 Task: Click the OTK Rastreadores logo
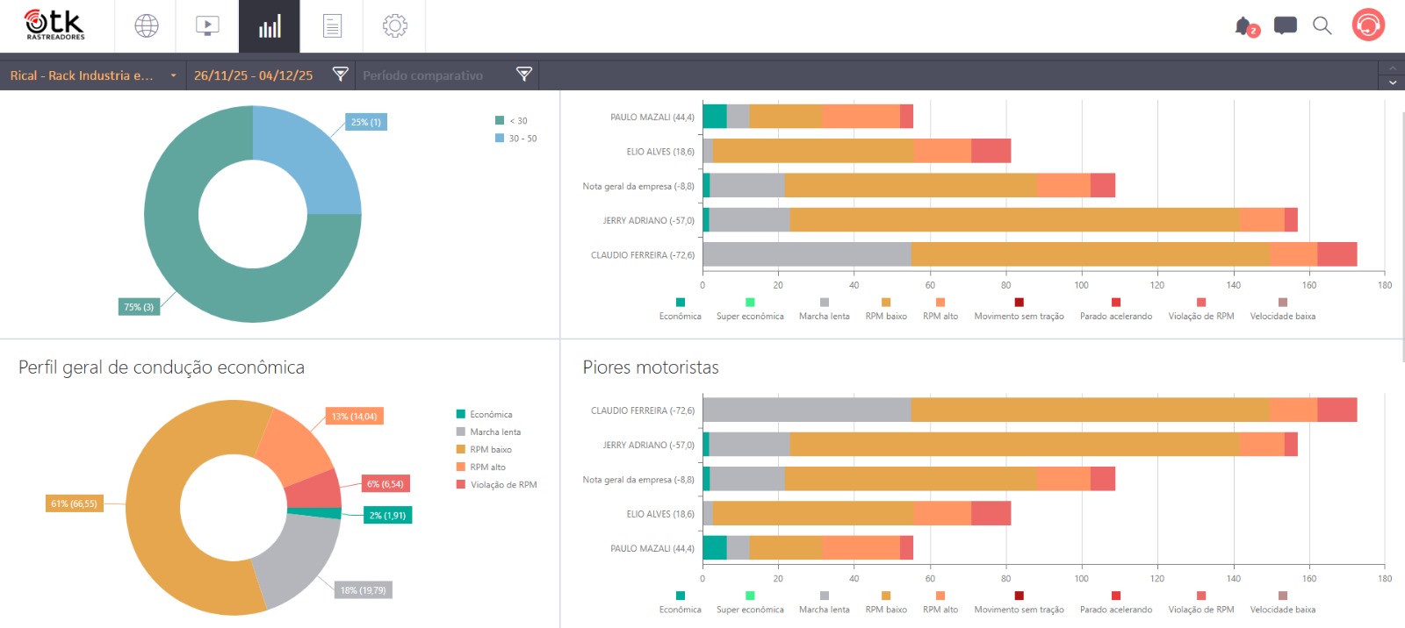tap(54, 25)
